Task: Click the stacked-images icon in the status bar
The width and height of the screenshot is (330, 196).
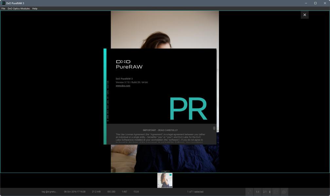Action: coord(284,192)
